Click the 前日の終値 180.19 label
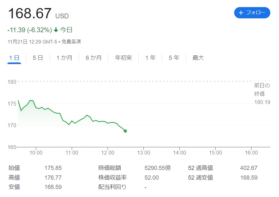Screen dimensions: 279x197 coord(262,94)
